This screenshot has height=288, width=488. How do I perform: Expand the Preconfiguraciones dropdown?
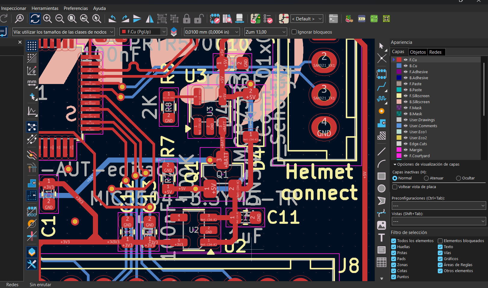(x=439, y=205)
